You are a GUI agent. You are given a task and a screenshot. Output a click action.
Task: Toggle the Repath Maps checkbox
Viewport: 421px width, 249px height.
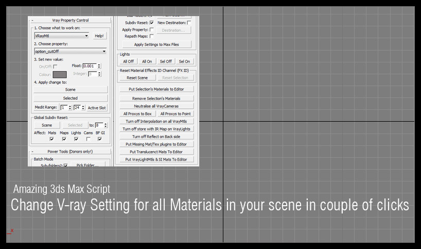pyautogui.click(x=152, y=36)
